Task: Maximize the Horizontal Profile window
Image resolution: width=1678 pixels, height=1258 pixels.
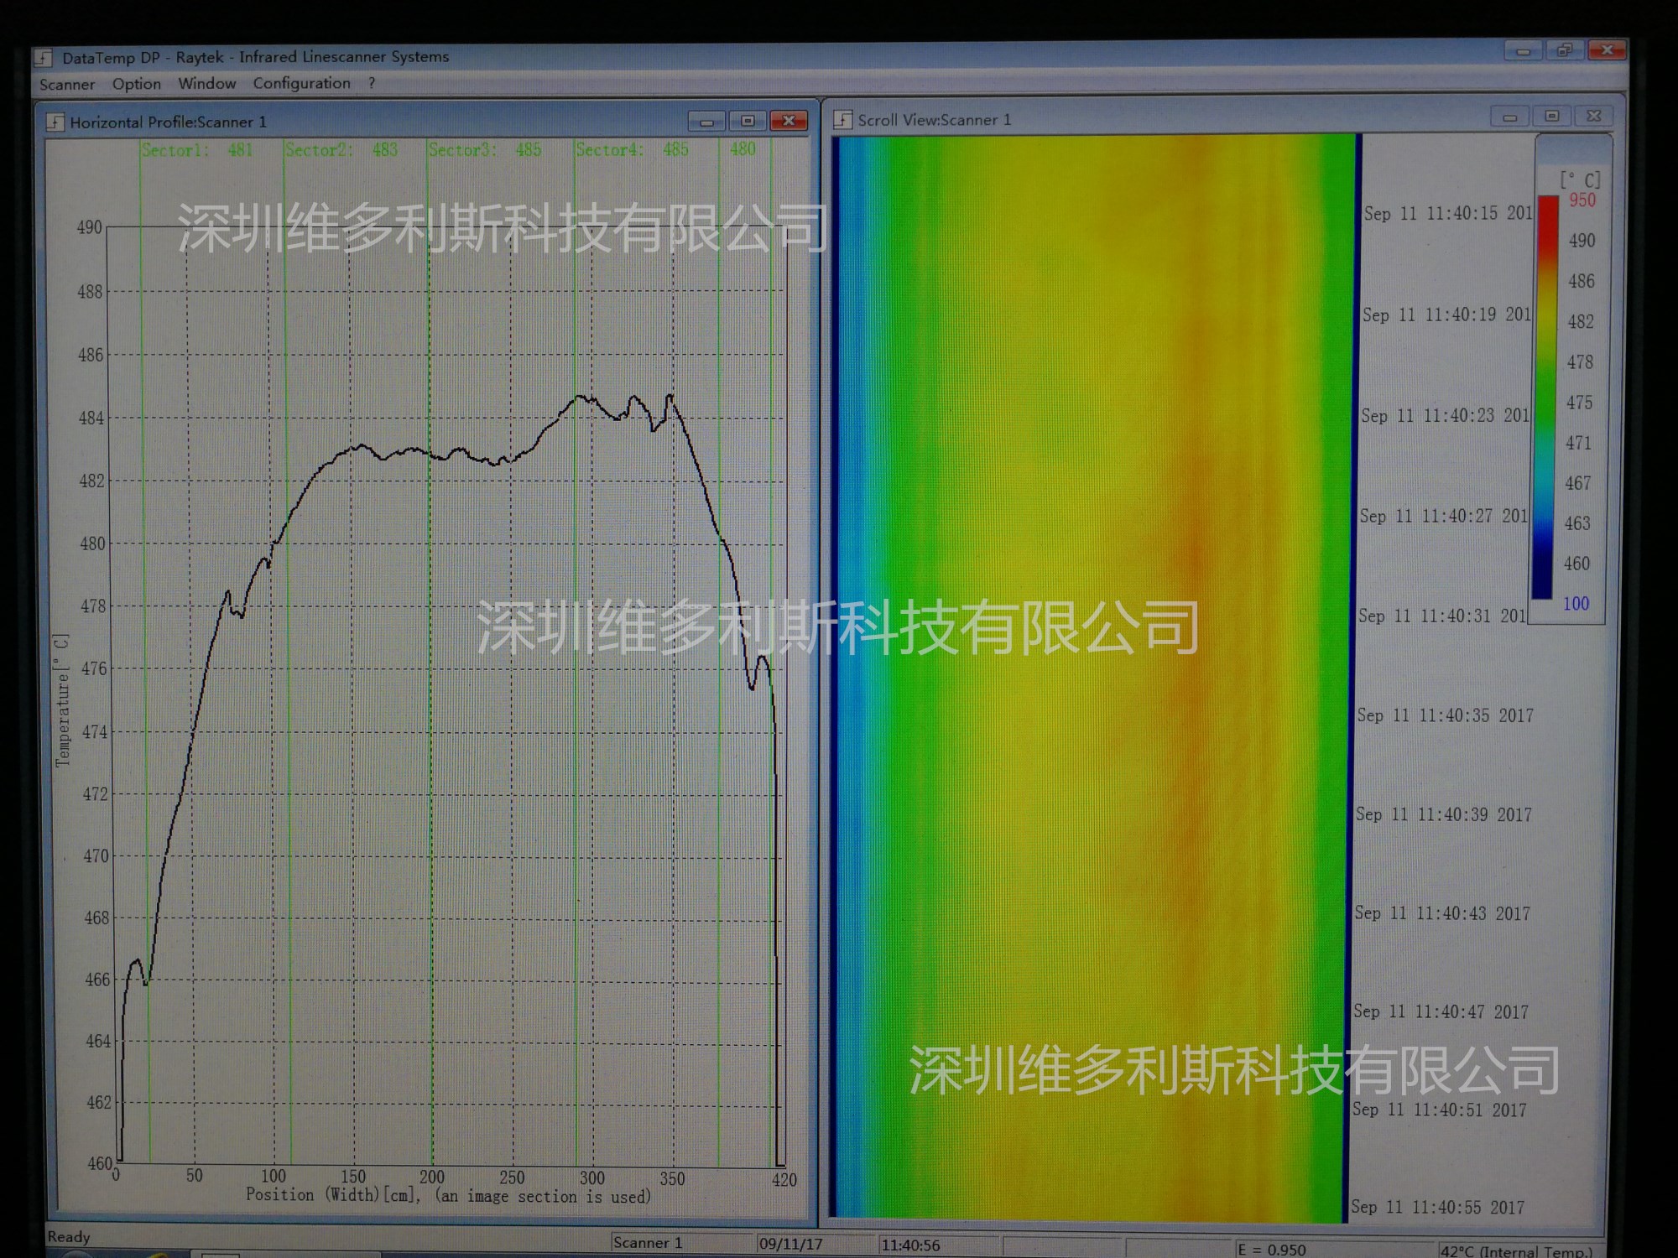Action: point(748,122)
